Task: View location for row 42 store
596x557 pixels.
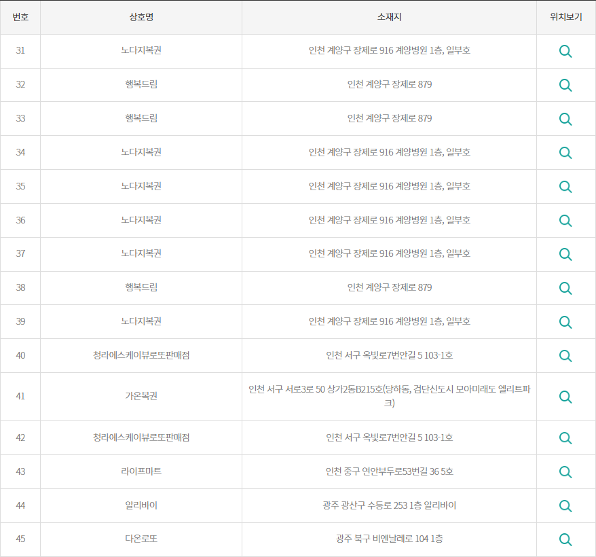Action: tap(565, 437)
